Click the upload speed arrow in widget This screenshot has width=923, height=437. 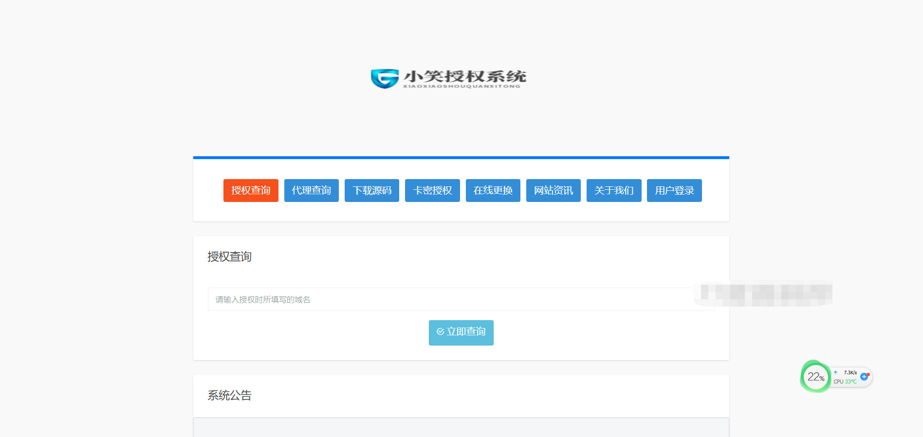click(836, 373)
